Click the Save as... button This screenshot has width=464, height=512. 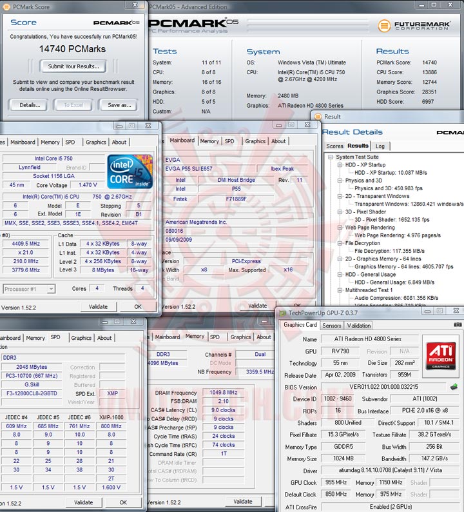pos(119,105)
